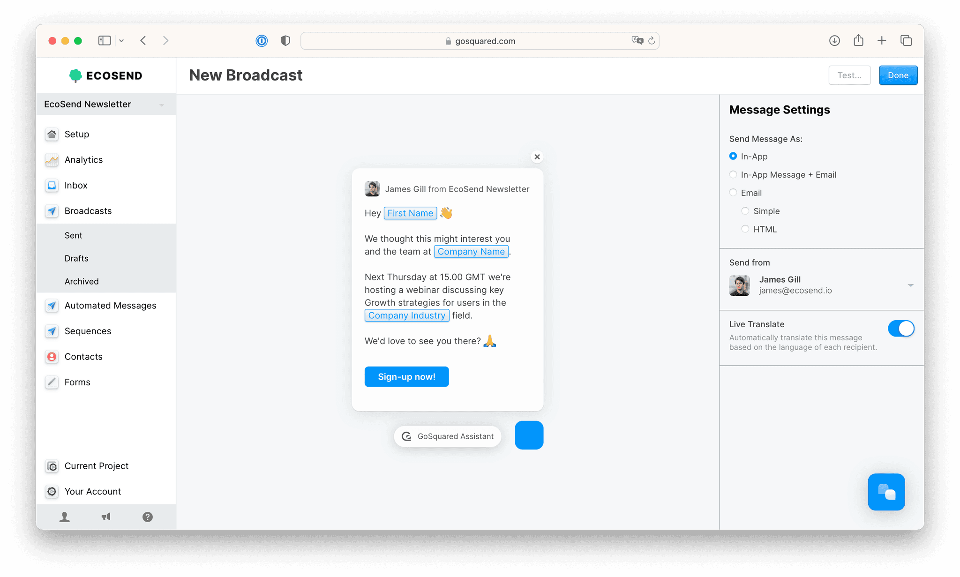Click James Gill's avatar under Send from
This screenshot has width=960, height=577.
tap(740, 285)
